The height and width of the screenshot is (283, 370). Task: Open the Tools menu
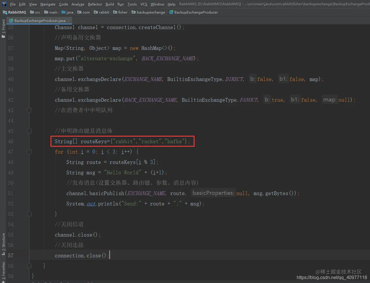[x=132, y=4]
